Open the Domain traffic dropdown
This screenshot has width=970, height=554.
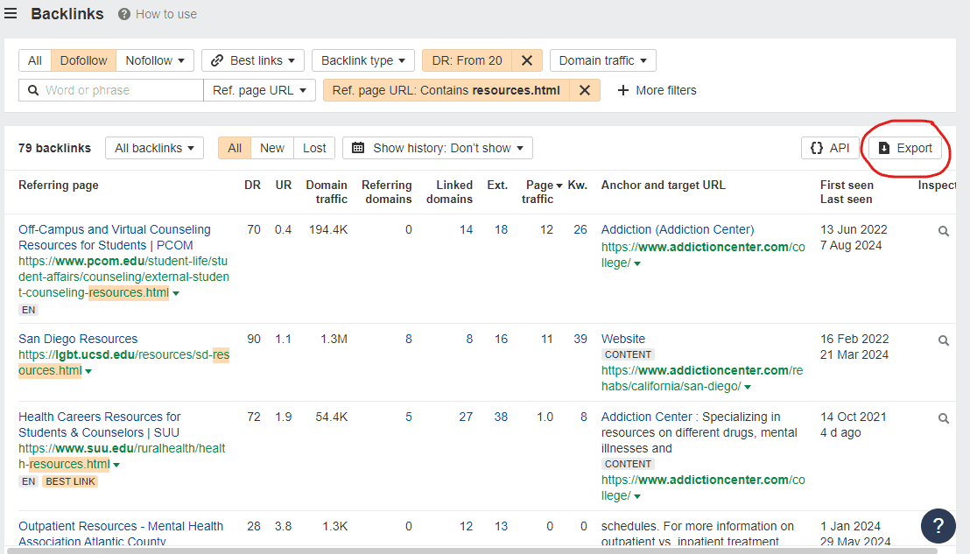[x=603, y=60]
